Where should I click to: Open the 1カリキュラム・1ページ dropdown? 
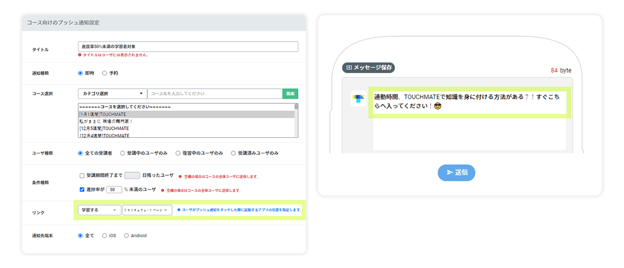[x=147, y=210]
